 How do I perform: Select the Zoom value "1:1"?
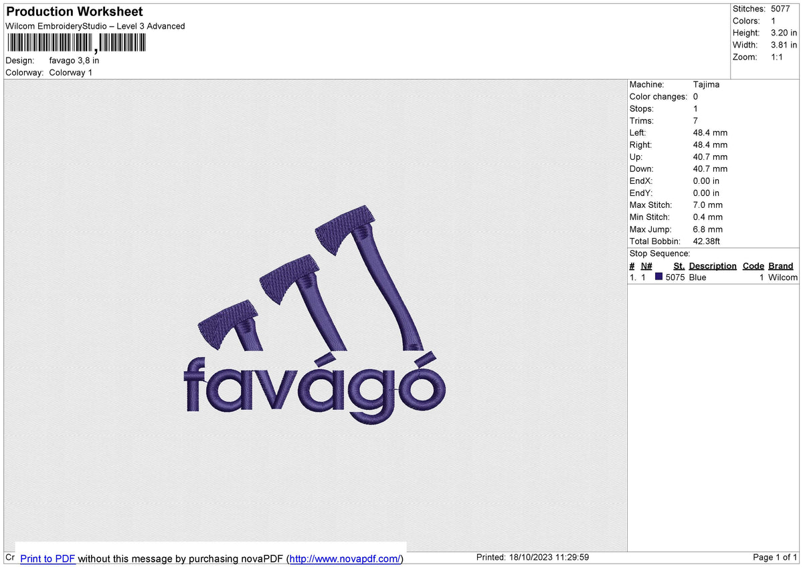coord(778,57)
